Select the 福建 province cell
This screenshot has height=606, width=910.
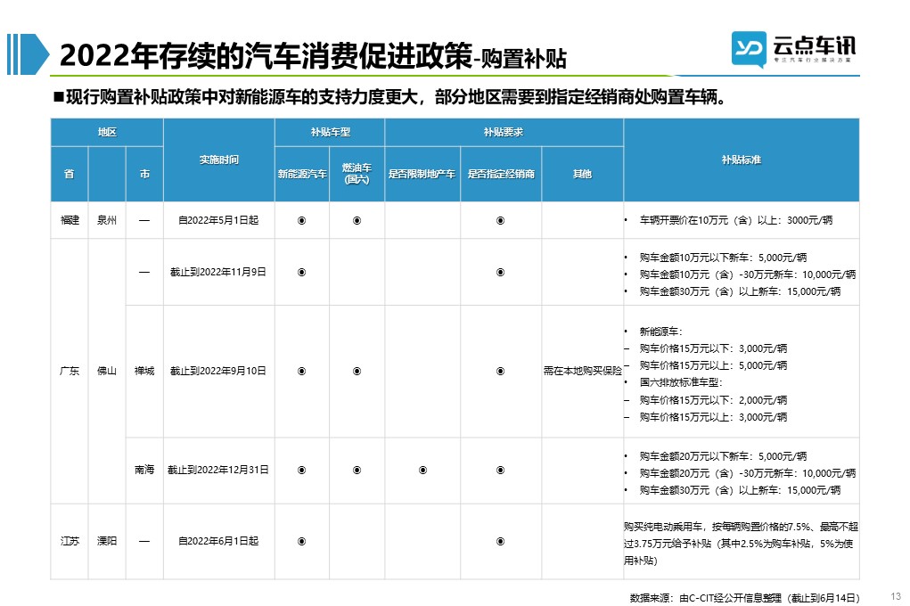coord(70,220)
